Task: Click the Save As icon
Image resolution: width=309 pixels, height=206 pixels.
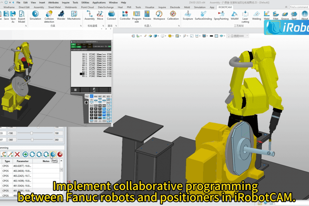Action: pos(13,17)
